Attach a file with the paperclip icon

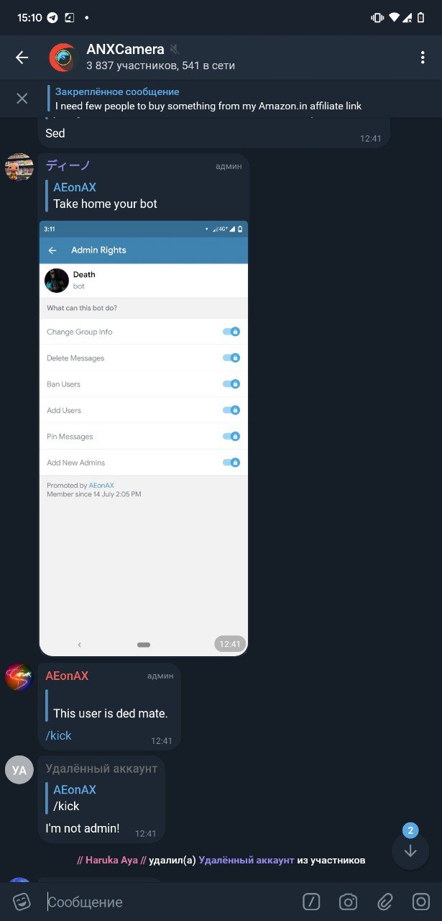click(385, 902)
